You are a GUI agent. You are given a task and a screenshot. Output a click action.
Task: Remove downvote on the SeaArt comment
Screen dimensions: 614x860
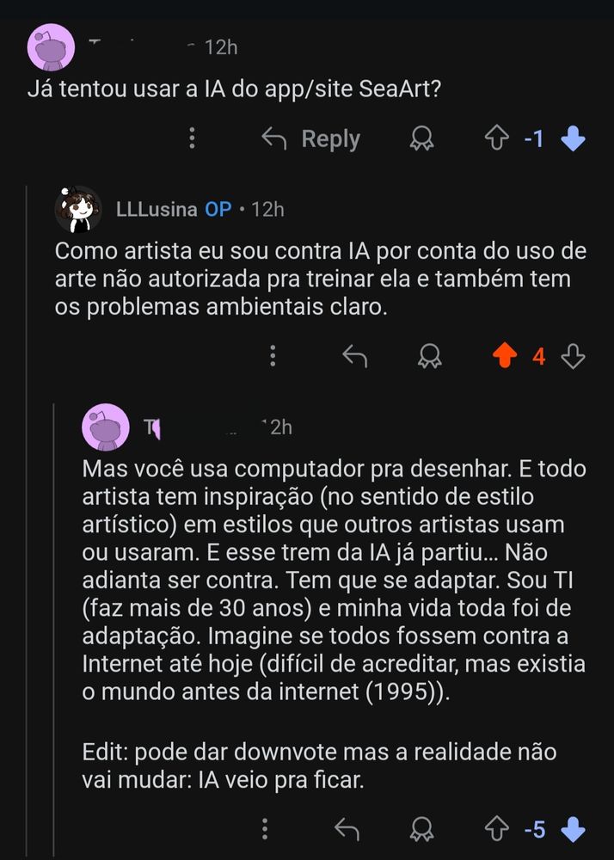[x=573, y=138]
